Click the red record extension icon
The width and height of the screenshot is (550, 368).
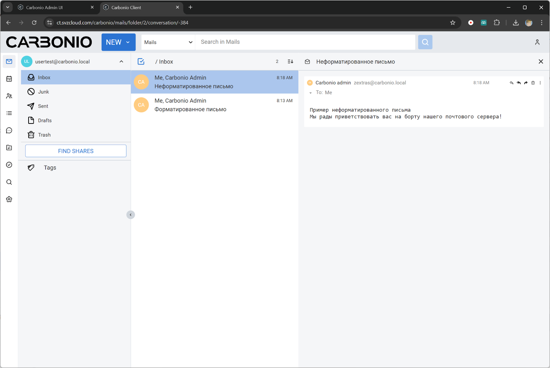click(x=471, y=23)
